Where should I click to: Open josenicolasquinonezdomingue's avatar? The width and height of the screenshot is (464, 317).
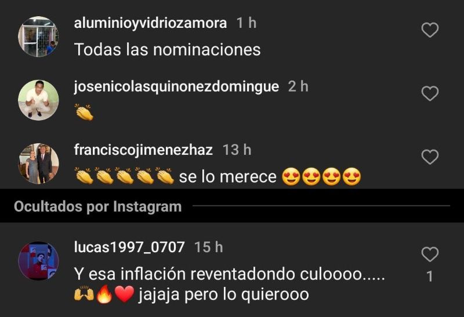(x=38, y=100)
